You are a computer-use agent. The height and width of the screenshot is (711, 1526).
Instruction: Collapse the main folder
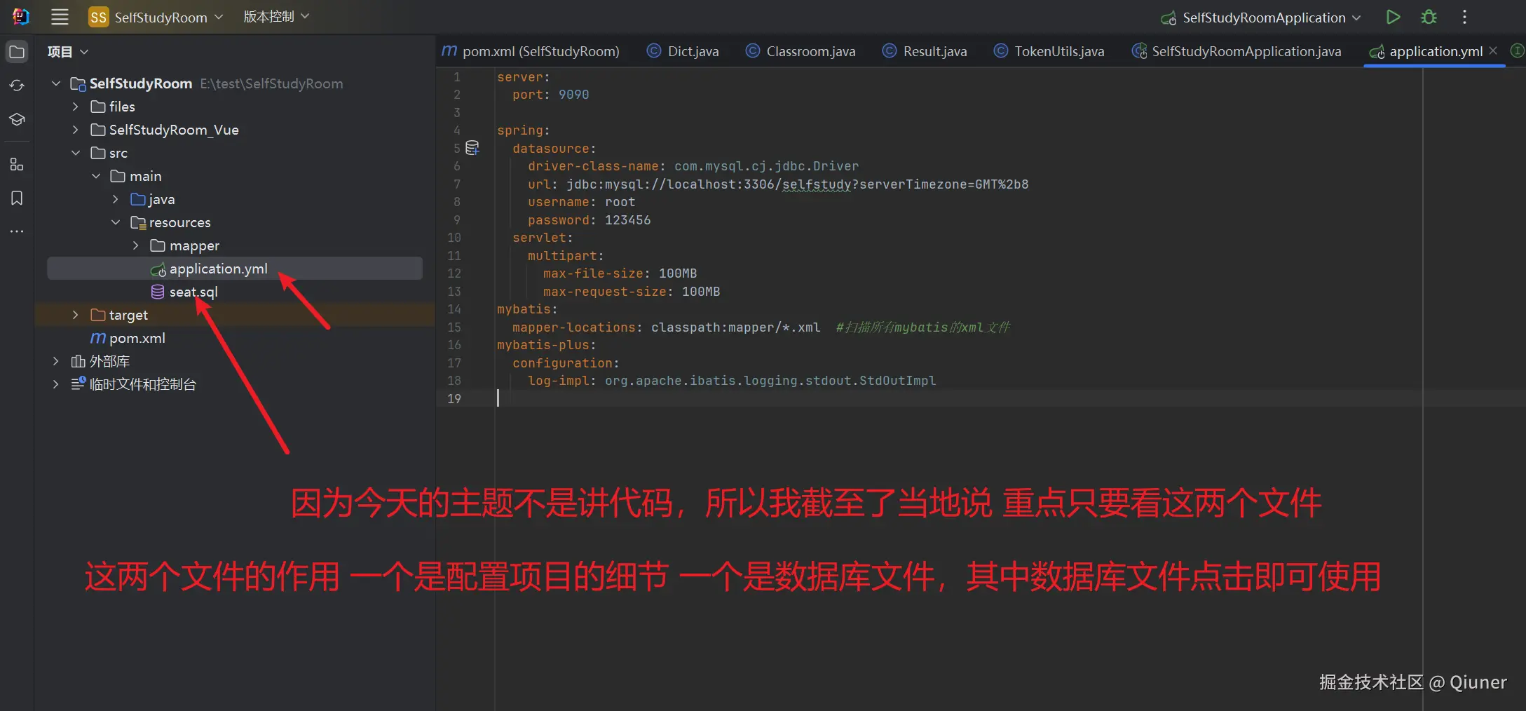tap(96, 176)
